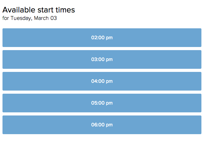
Task: Select the slot right after 02:00 pm
Action: click(102, 59)
